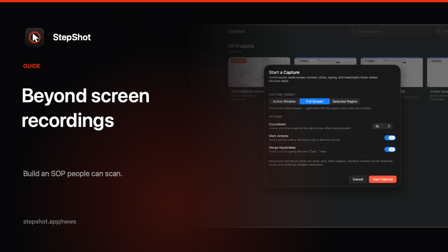Select the Full Screen capture target

[x=314, y=101]
